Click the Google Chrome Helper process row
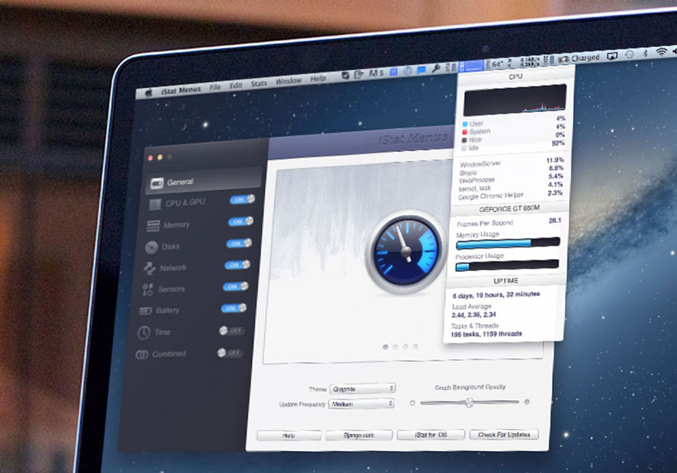This screenshot has width=677, height=473. [509, 195]
